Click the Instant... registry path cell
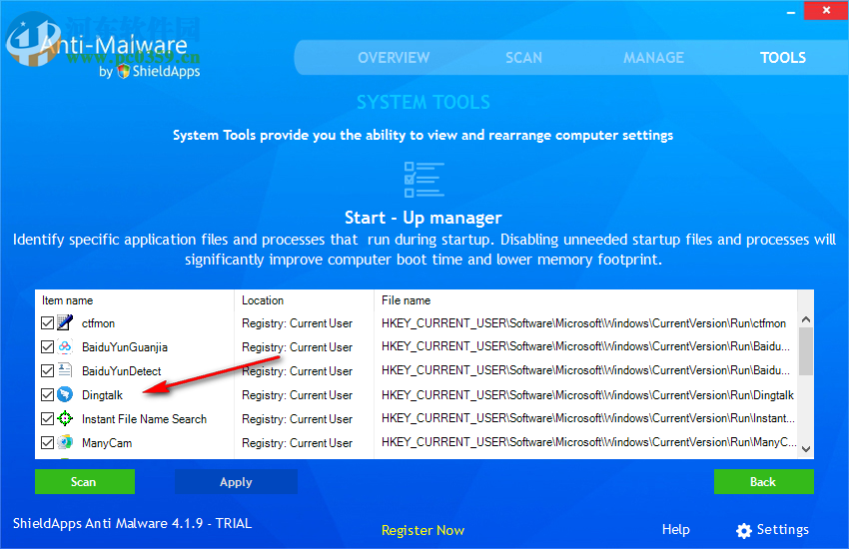 (x=588, y=418)
